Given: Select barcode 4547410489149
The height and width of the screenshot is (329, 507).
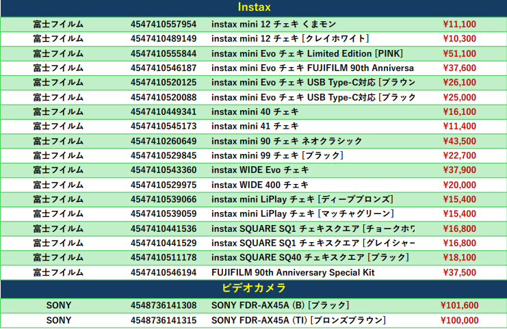Looking at the screenshot, I should pyautogui.click(x=164, y=39).
